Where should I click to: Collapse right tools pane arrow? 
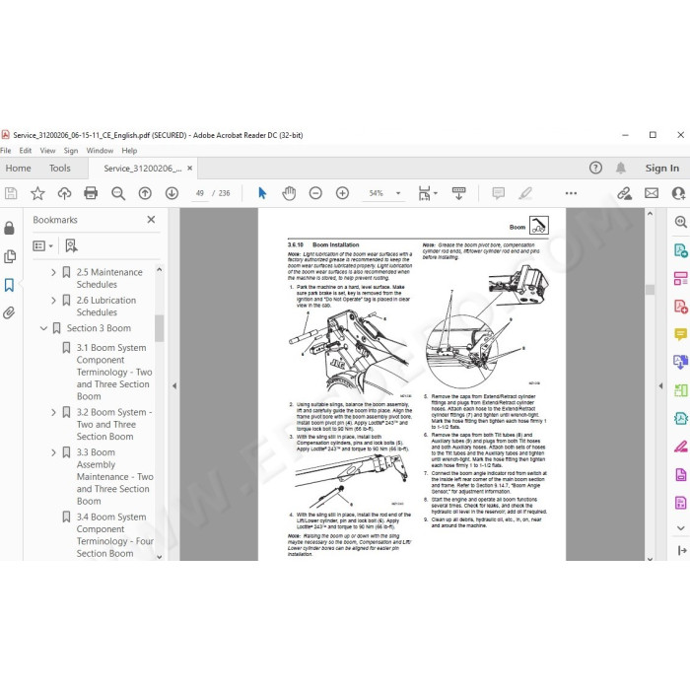tap(660, 385)
